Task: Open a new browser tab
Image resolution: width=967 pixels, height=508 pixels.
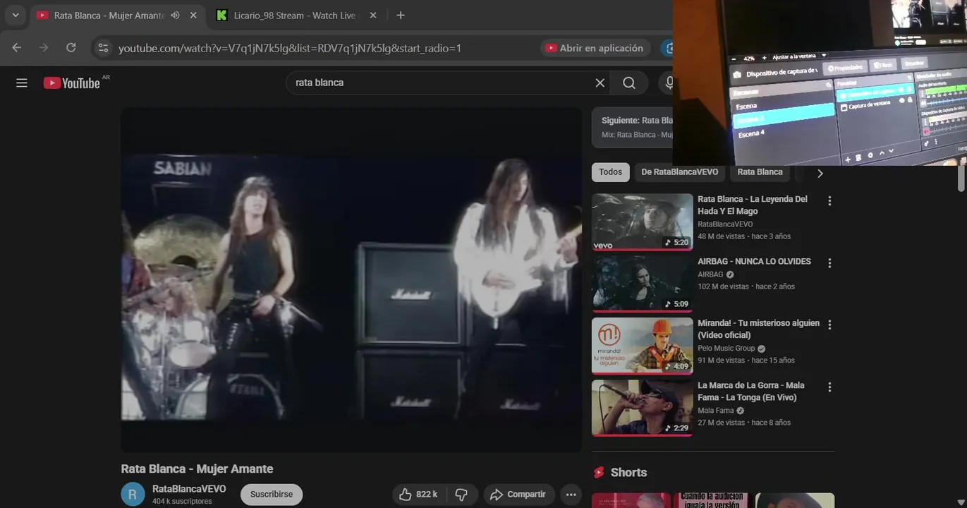Action: 401,16
